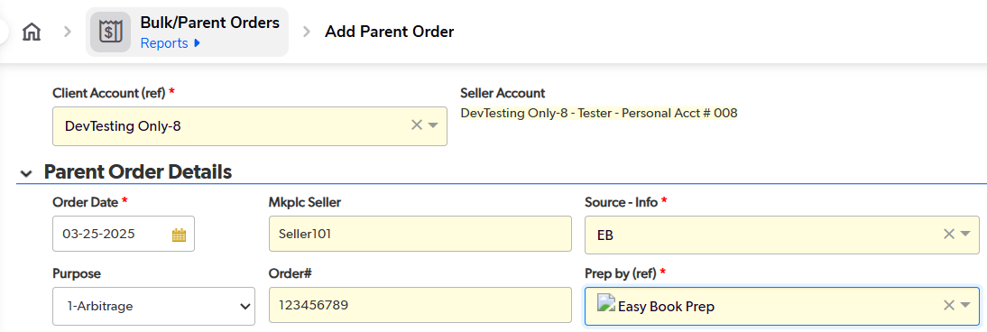The height and width of the screenshot is (332, 987).
Task: Open the Order Date calendar picker
Action: point(179,235)
